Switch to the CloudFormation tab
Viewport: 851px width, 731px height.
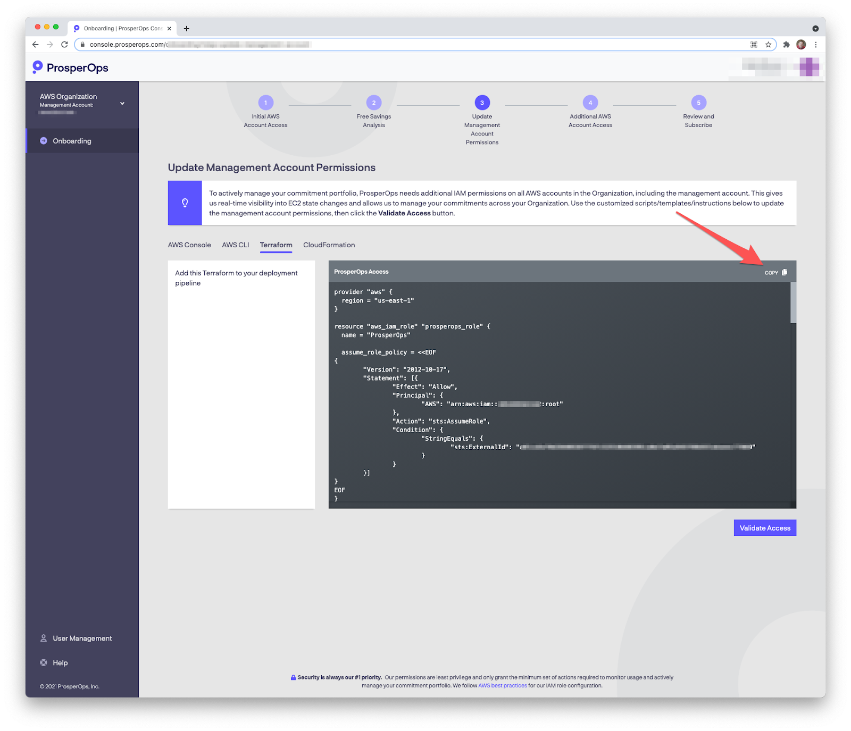[329, 245]
